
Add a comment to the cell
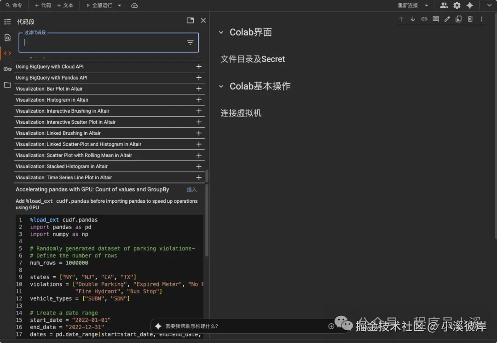point(435,19)
